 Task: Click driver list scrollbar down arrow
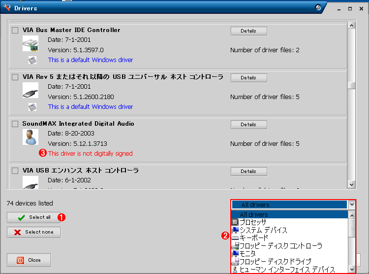pyautogui.click(x=352, y=185)
